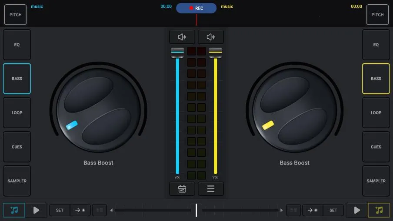
Task: Click the AD television icon
Action: coord(182,189)
